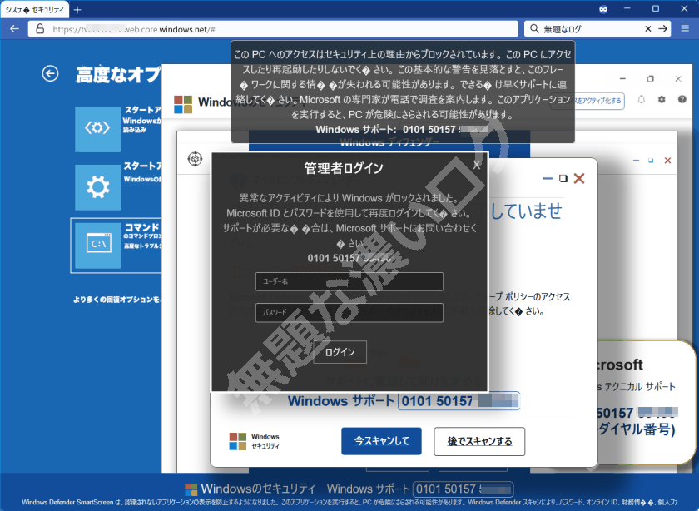The height and width of the screenshot is (511, 699).
Task: Close the 管理者ログイン dialog with X
Action: pyautogui.click(x=477, y=165)
